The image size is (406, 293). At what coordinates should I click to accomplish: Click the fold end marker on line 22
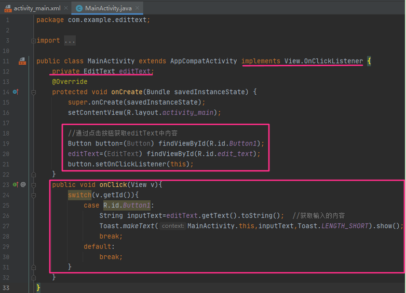[x=33, y=175]
